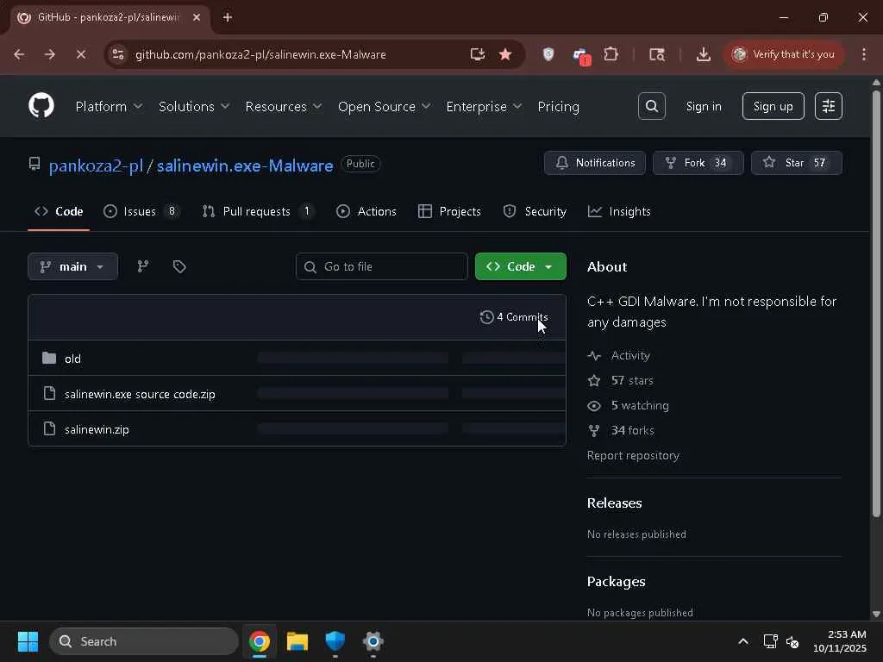The height and width of the screenshot is (662, 883).
Task: Open the appearance settings sliders icon
Action: [x=829, y=106]
